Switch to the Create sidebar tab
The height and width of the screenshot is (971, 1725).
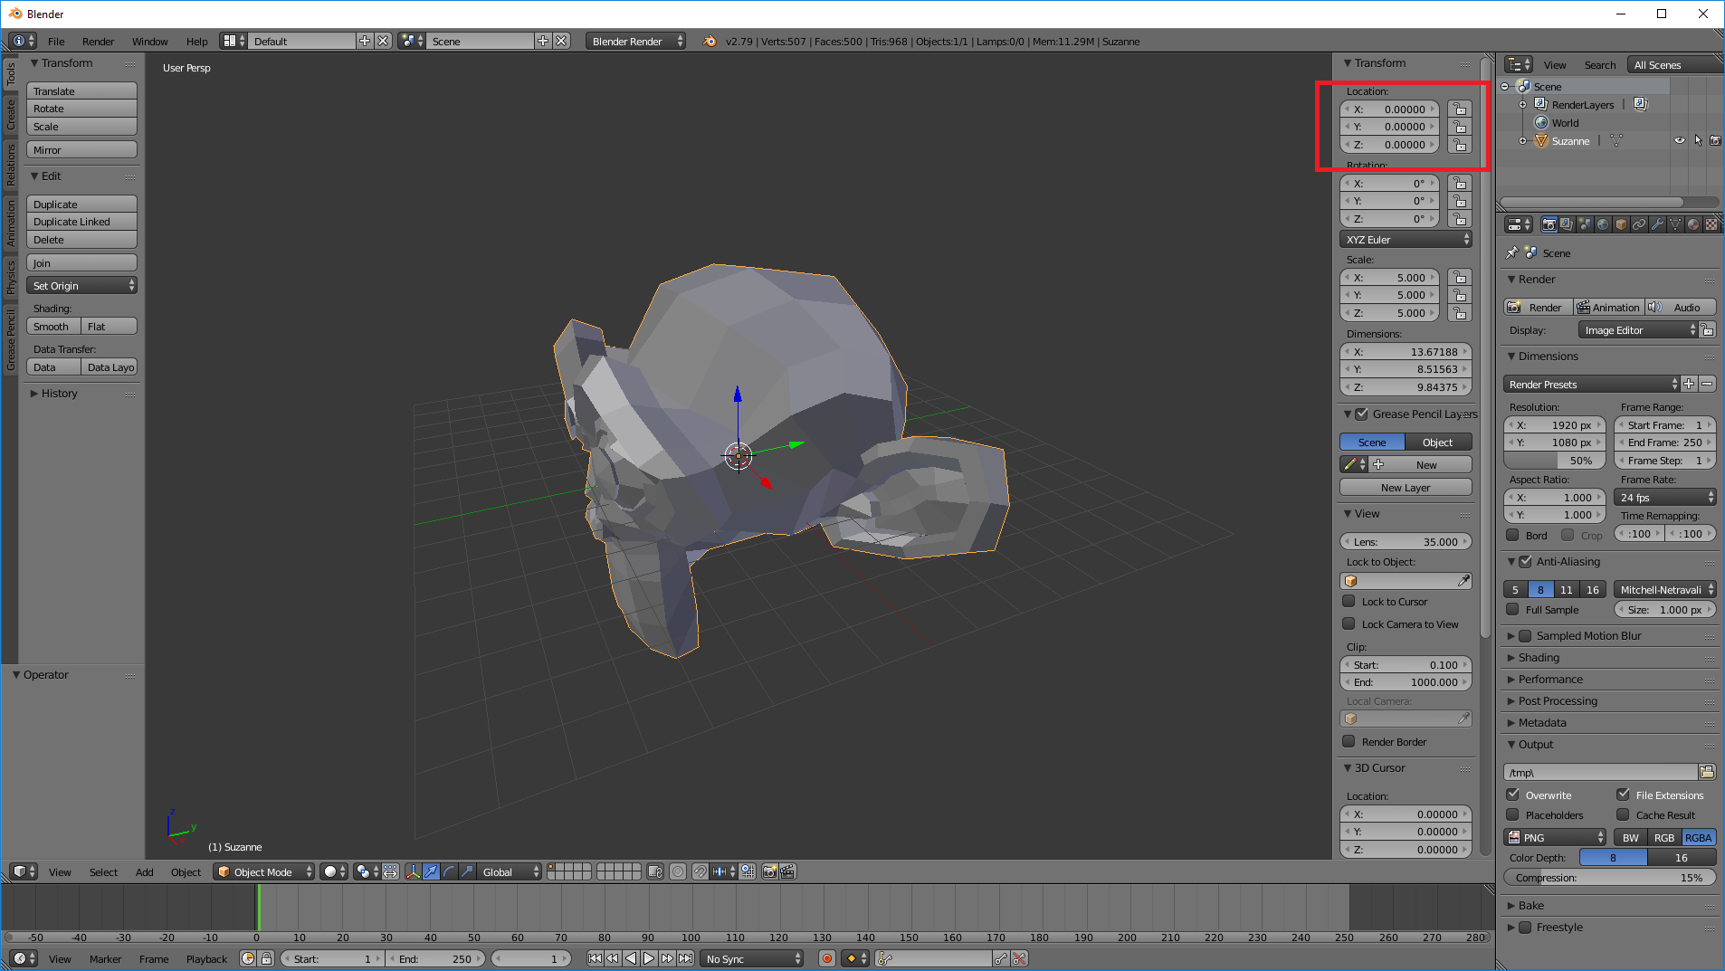click(x=11, y=115)
